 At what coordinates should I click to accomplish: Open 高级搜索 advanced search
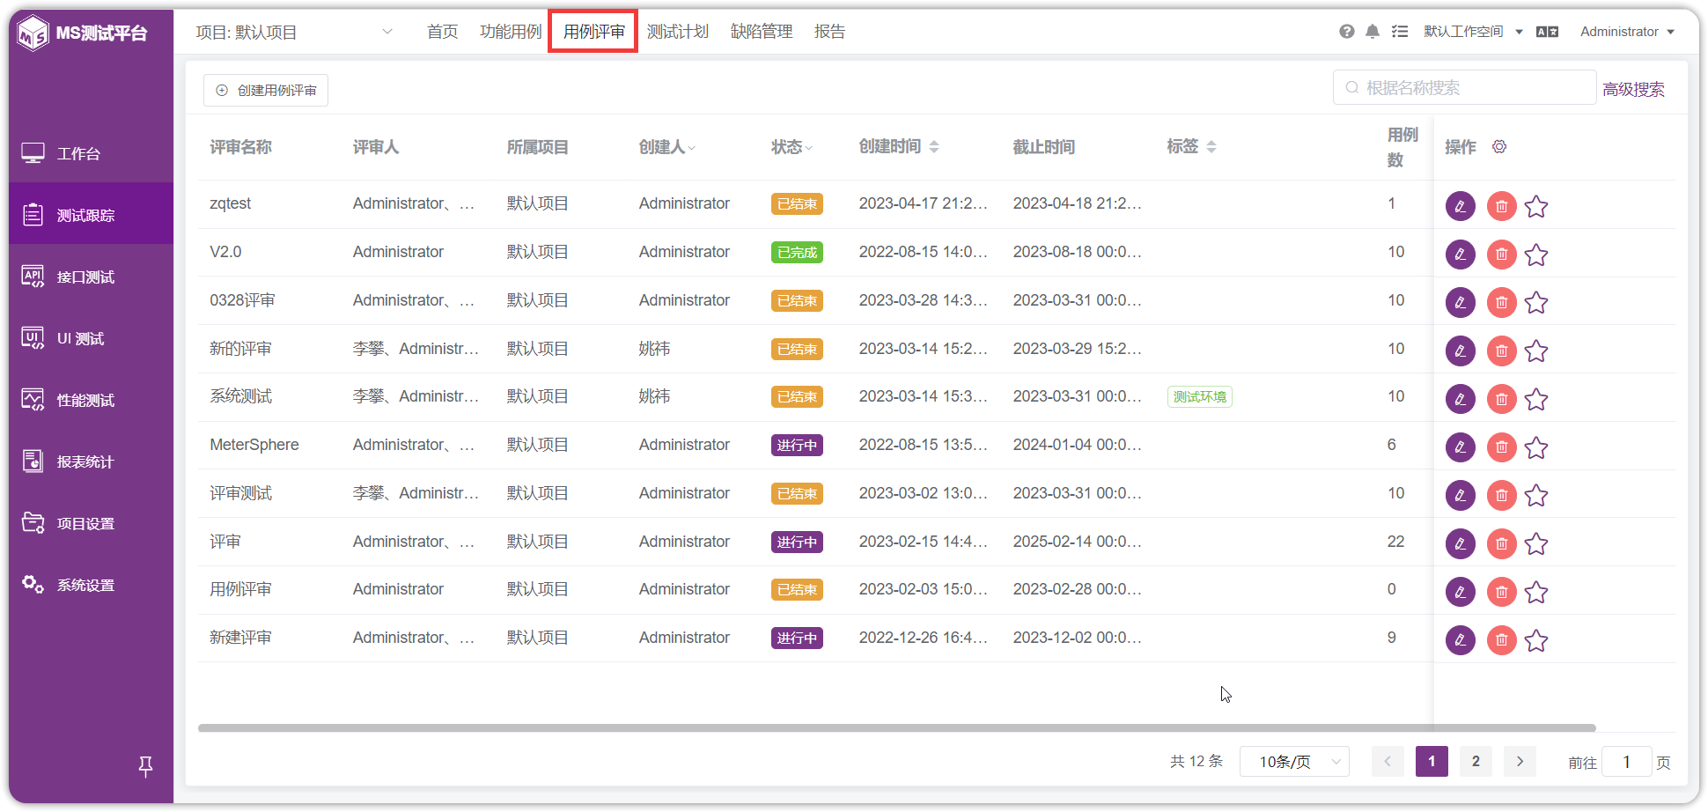tap(1633, 89)
